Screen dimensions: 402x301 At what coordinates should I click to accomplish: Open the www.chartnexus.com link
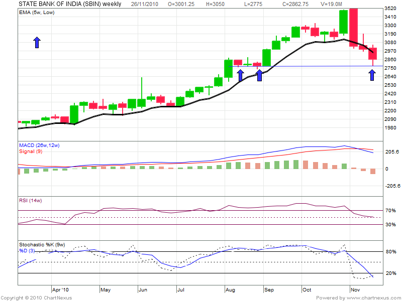[372, 298]
